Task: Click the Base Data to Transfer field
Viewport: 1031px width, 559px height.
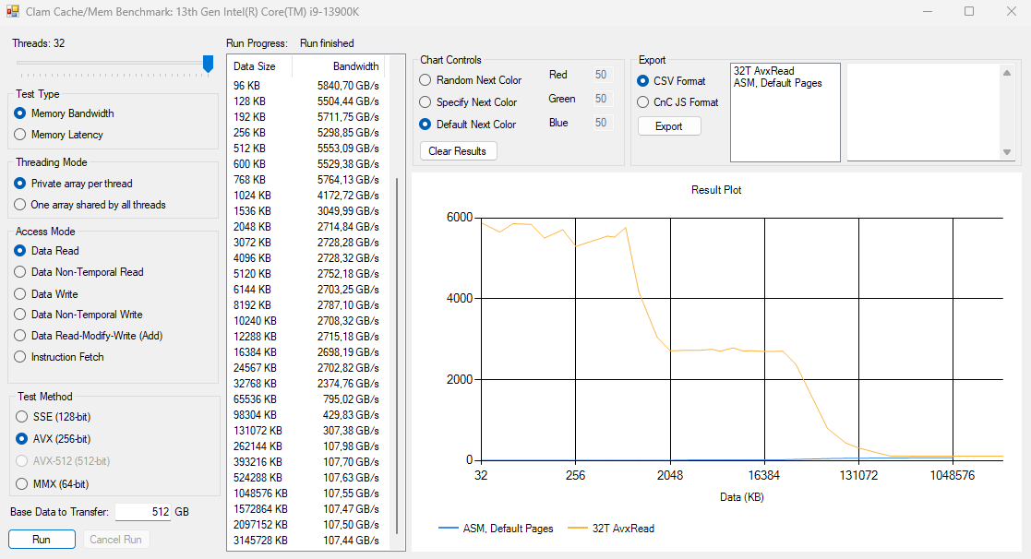Action: coord(143,512)
